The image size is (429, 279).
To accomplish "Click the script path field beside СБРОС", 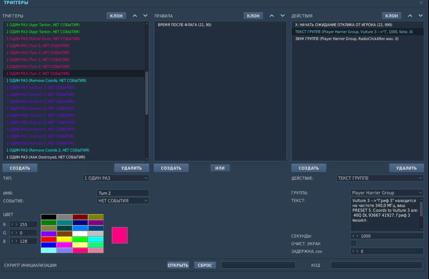I will pyautogui.click(x=258, y=265).
